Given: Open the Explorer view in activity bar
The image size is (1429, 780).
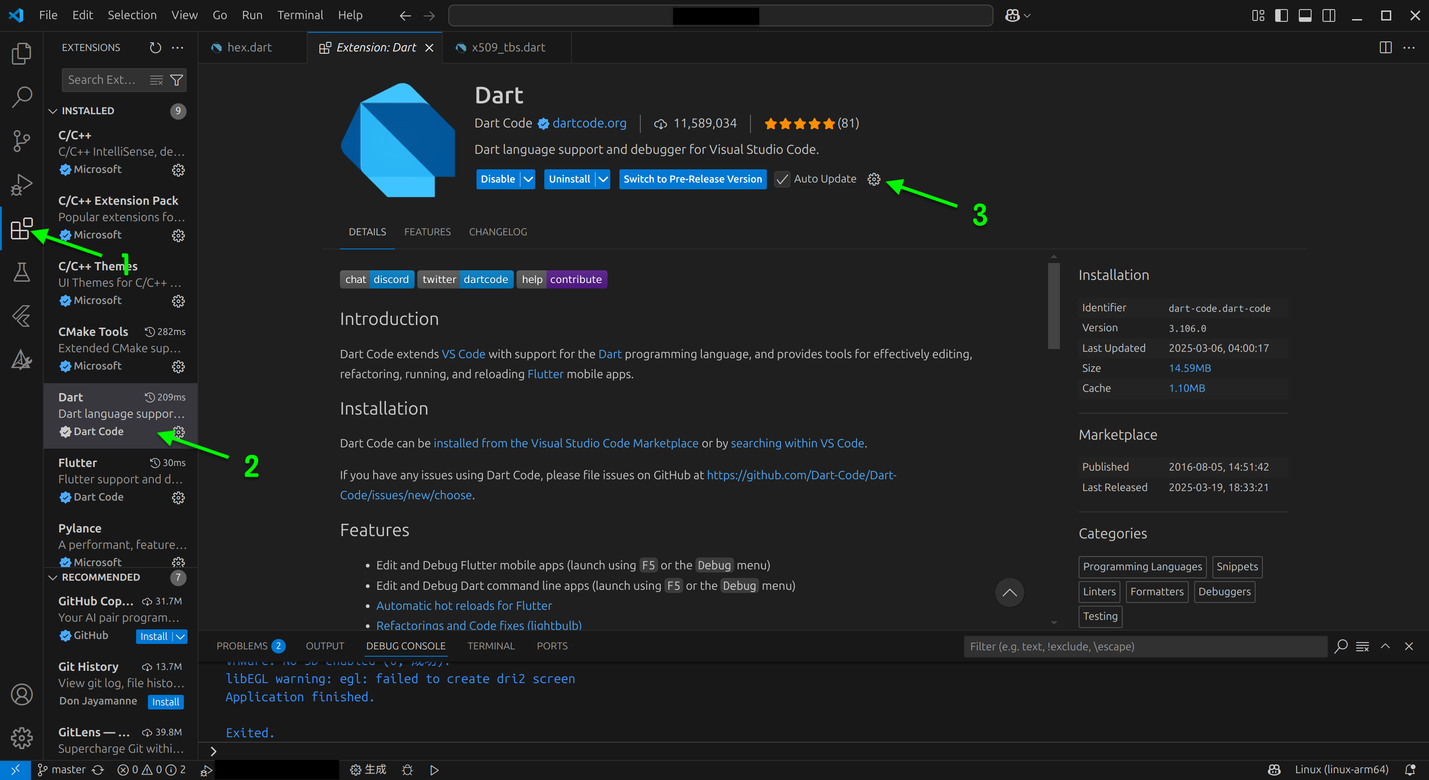Looking at the screenshot, I should click(21, 53).
